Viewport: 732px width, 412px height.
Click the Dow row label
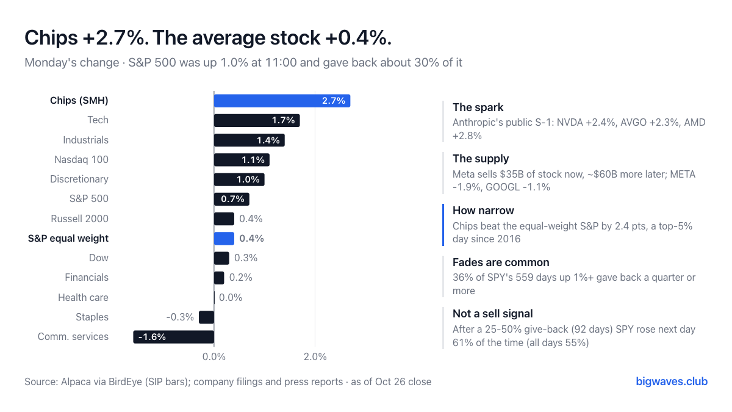coord(99,258)
